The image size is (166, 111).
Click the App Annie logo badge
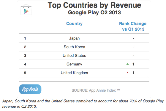click(x=30, y=89)
